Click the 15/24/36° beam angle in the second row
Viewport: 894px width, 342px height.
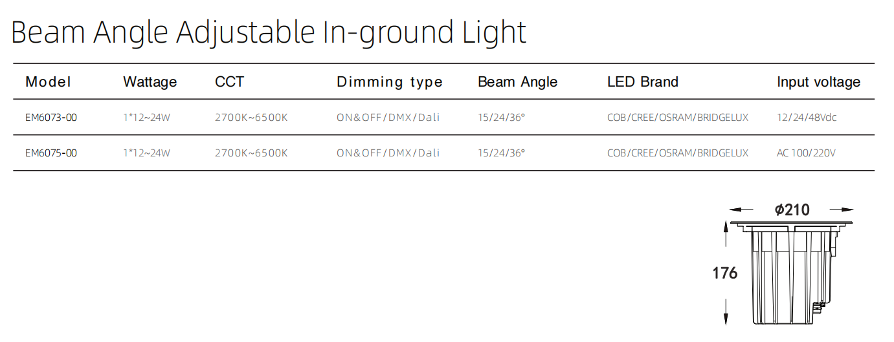[501, 153]
